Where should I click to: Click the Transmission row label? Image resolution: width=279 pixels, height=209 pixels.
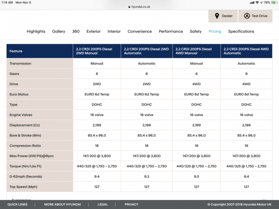(20, 64)
